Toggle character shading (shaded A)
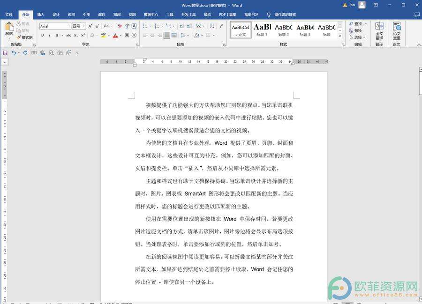The width and height of the screenshot is (422, 304). point(127,35)
